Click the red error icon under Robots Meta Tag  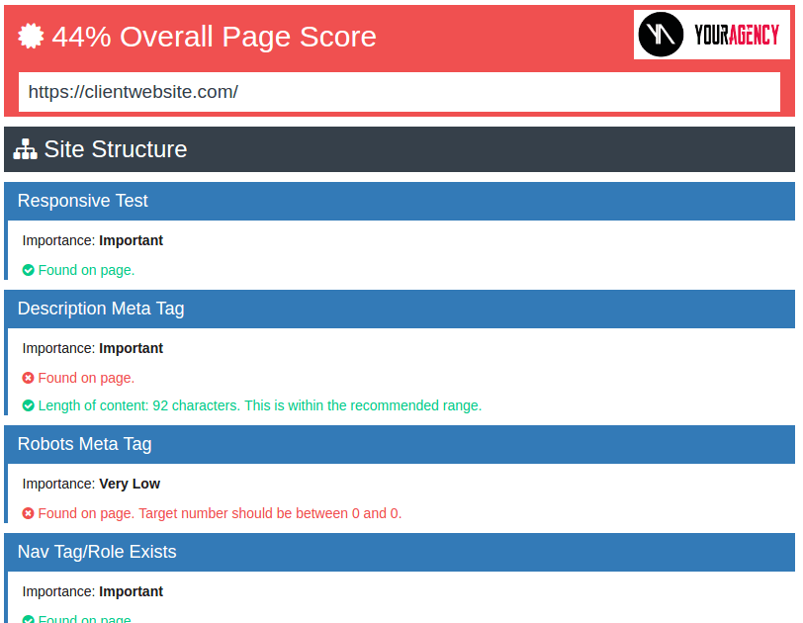click(29, 513)
